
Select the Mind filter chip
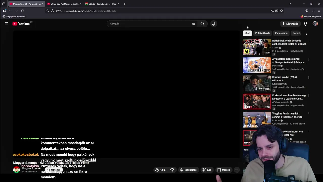247,33
